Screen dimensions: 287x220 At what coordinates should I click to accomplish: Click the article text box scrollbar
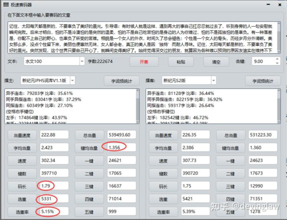[x=279, y=37]
